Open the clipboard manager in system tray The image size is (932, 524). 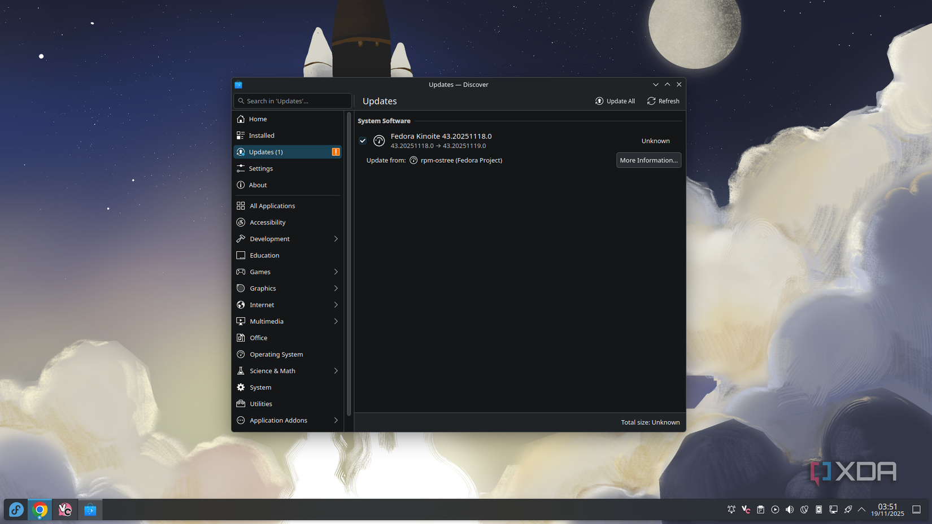coord(760,509)
